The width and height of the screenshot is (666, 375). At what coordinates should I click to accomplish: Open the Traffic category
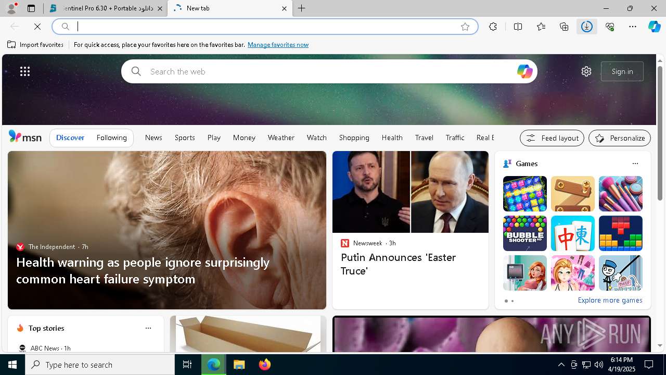coord(455,137)
